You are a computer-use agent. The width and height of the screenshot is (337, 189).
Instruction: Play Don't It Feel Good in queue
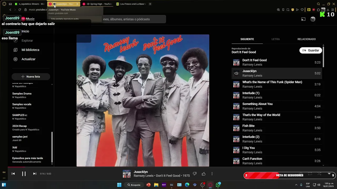277,62
